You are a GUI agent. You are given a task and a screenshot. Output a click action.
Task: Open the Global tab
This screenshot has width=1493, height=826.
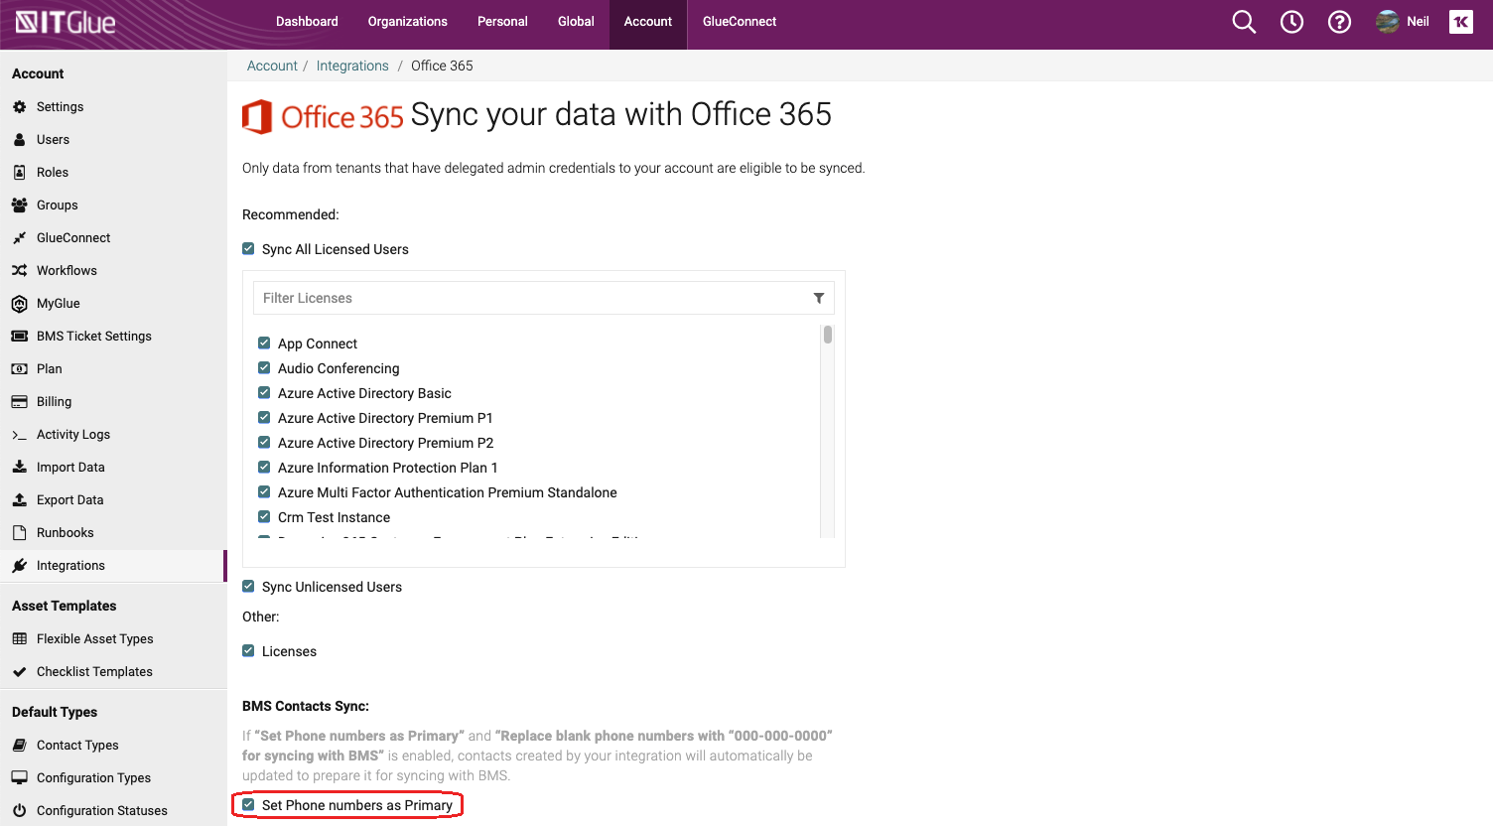(x=576, y=22)
